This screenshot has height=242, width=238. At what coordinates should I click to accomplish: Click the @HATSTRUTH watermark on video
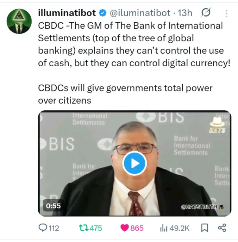click(x=202, y=207)
